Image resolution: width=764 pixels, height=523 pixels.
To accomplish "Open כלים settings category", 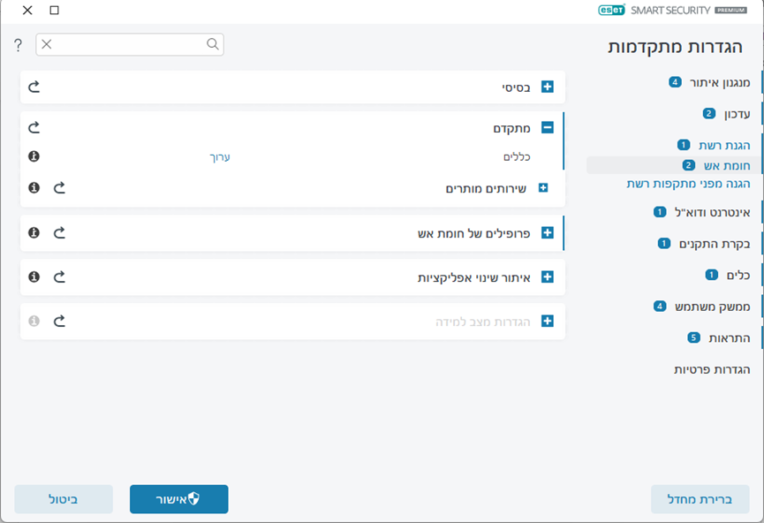I will (x=738, y=276).
